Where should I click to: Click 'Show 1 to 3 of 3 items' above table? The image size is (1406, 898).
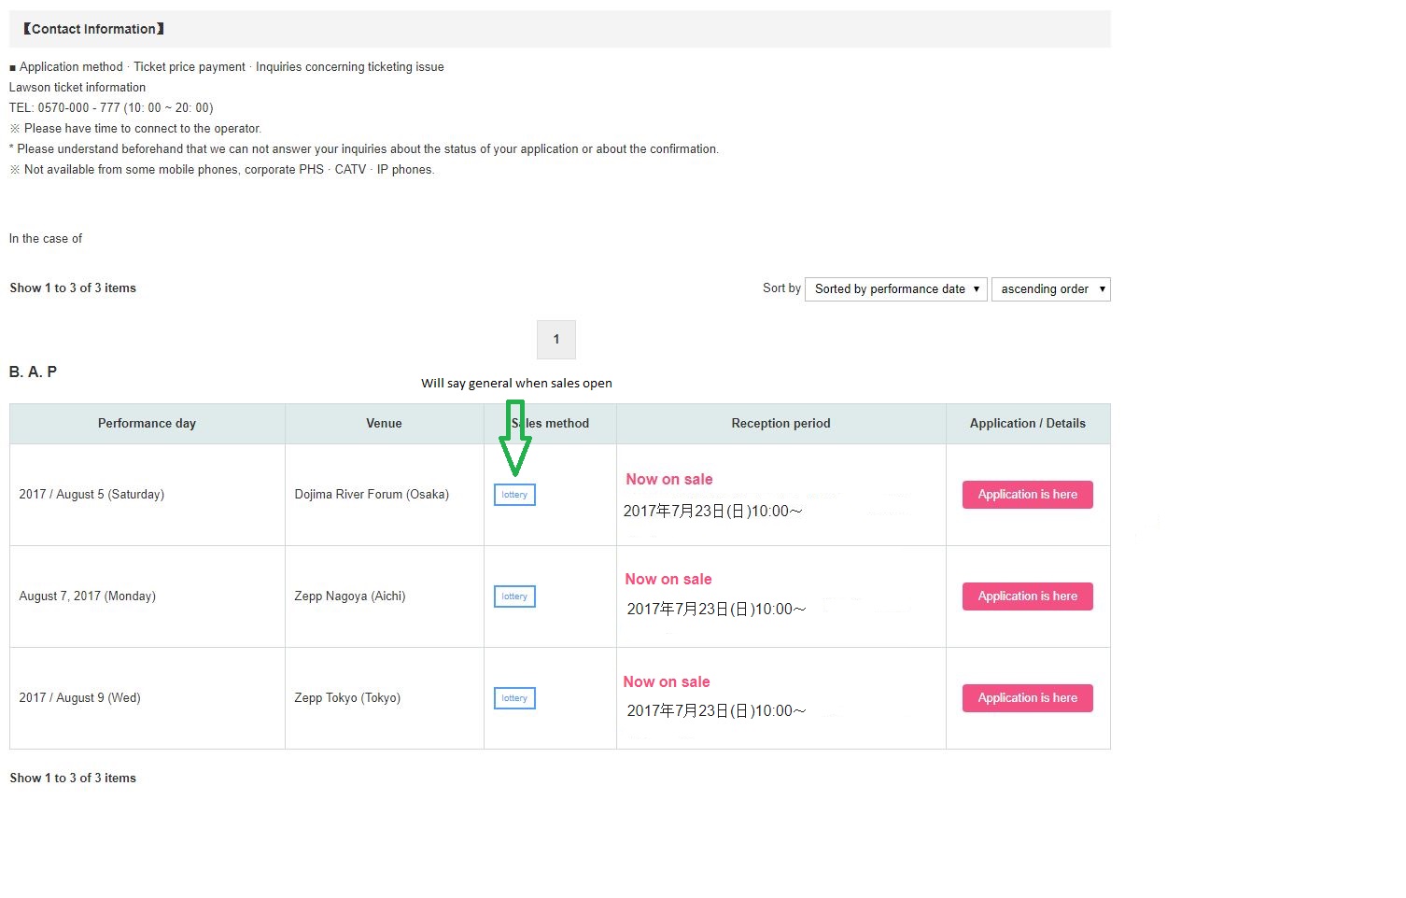[73, 288]
